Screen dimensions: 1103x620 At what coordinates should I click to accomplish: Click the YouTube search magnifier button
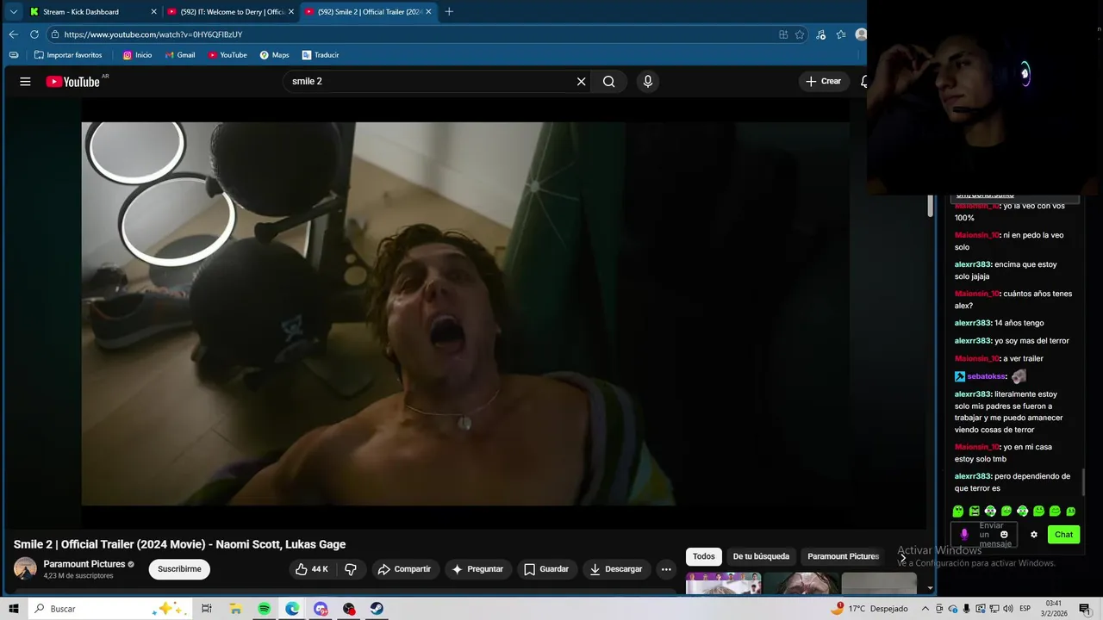(609, 81)
